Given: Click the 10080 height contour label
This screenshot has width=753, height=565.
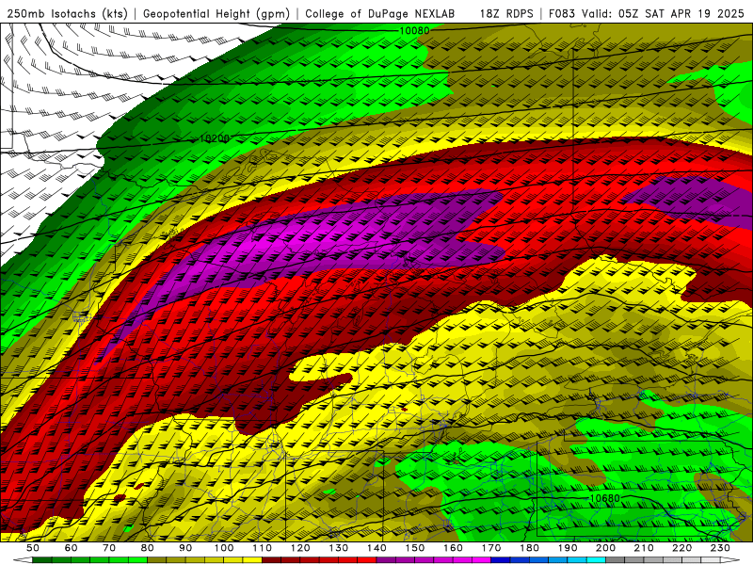Looking at the screenshot, I should pos(414,31).
